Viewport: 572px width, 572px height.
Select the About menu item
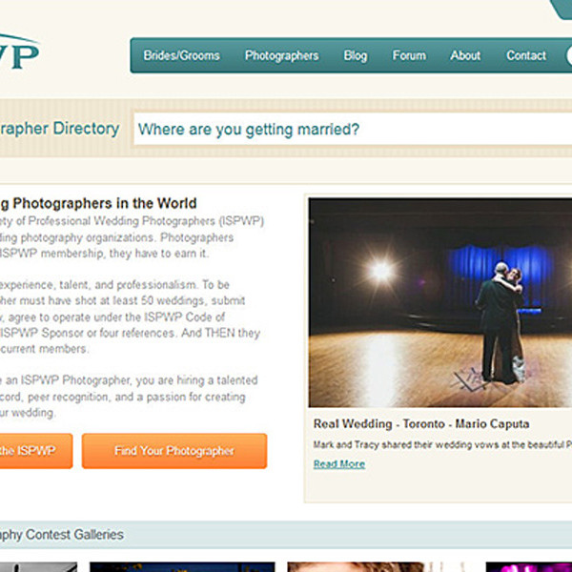[x=465, y=55]
